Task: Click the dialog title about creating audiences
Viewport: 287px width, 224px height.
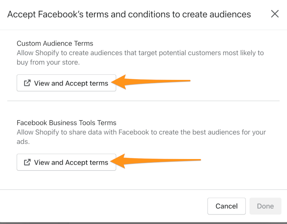Action: pyautogui.click(x=129, y=15)
